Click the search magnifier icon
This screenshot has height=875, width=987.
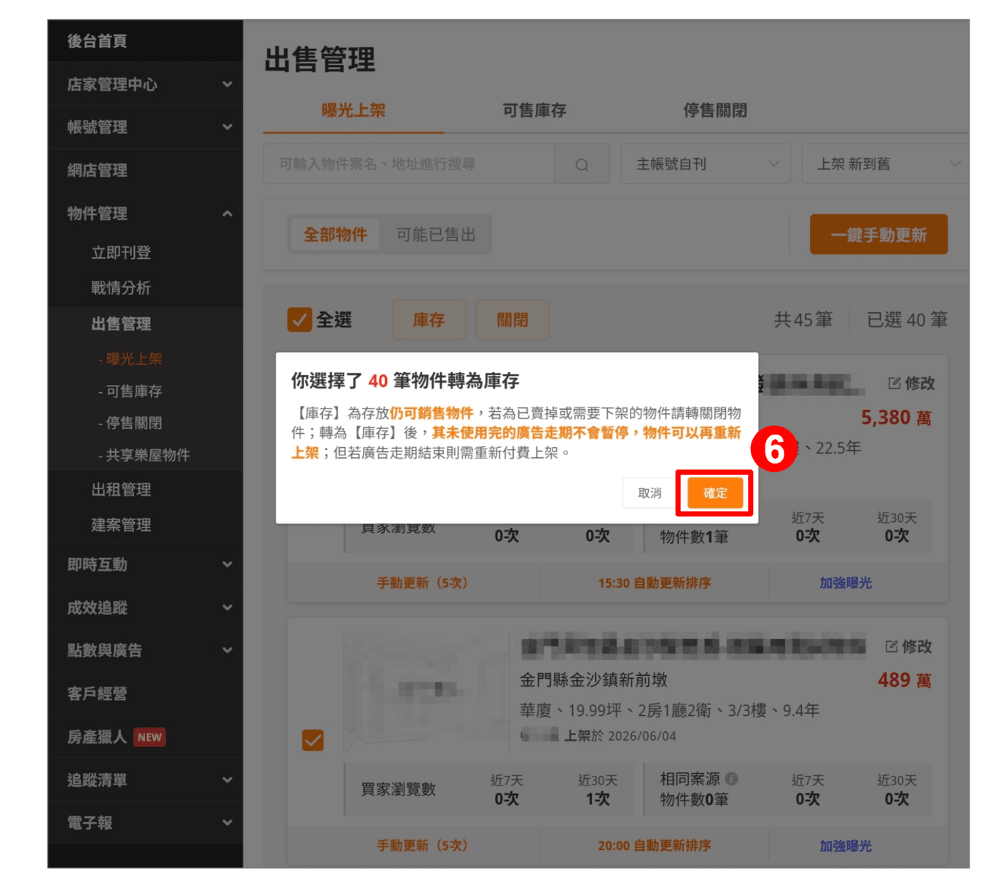(582, 164)
